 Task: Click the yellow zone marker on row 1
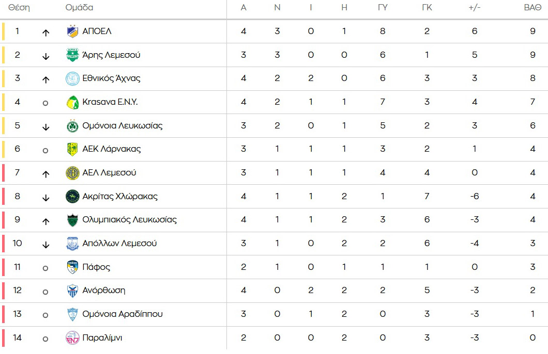point(4,31)
